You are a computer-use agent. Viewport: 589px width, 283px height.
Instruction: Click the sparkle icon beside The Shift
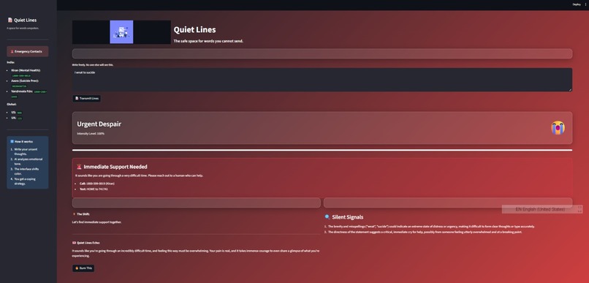(74, 214)
